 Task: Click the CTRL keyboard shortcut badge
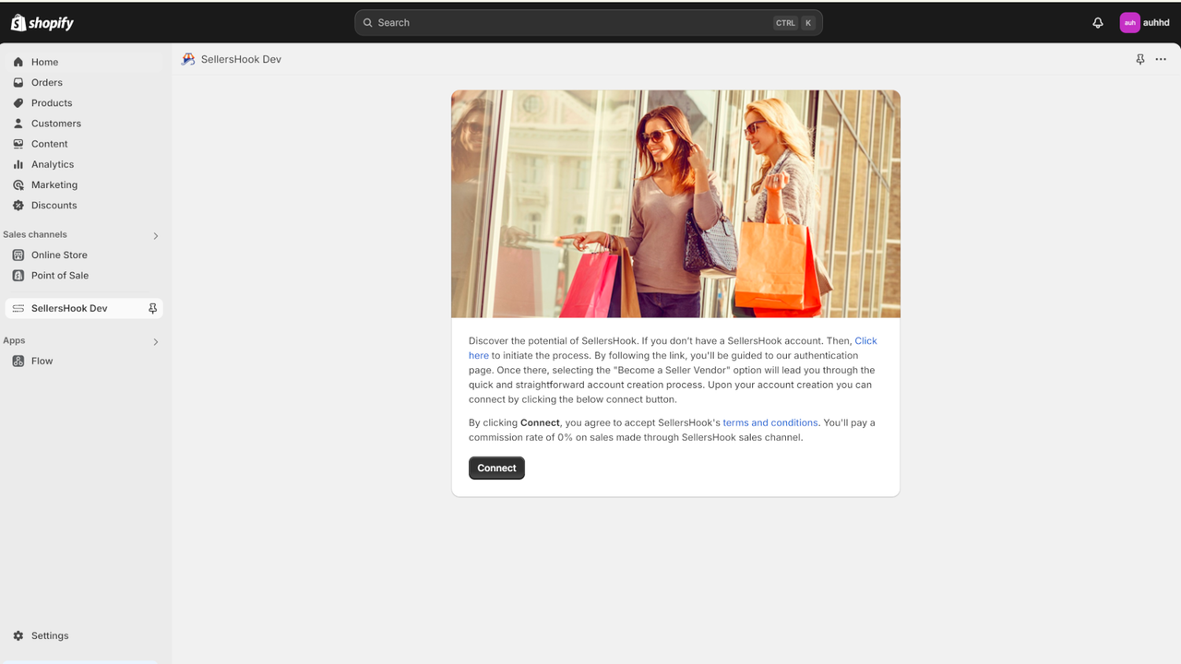tap(785, 23)
